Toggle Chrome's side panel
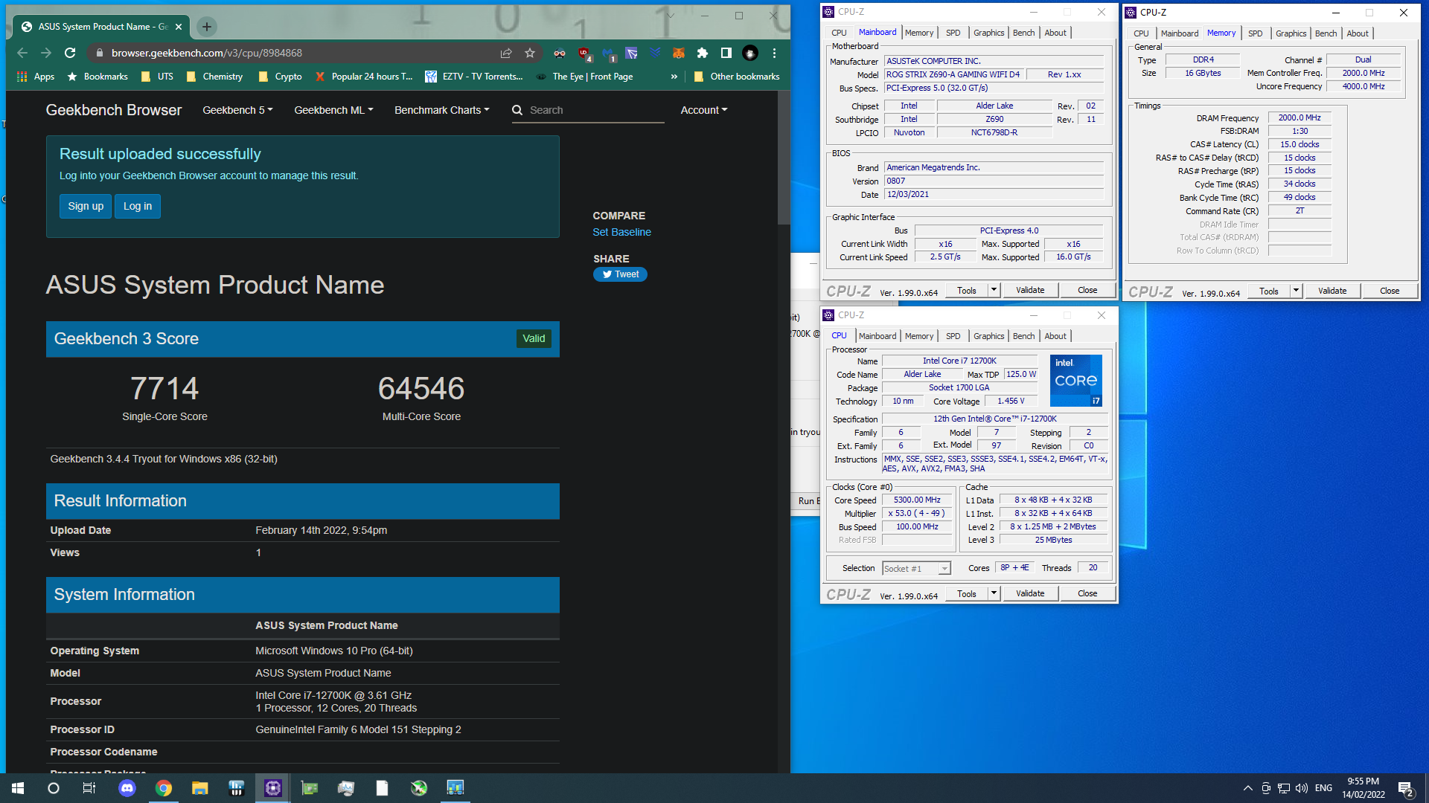The image size is (1429, 803). (x=726, y=53)
